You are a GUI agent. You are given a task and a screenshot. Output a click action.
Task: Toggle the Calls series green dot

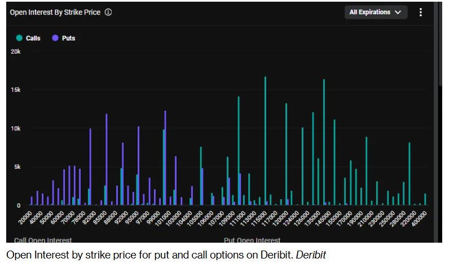coord(19,38)
